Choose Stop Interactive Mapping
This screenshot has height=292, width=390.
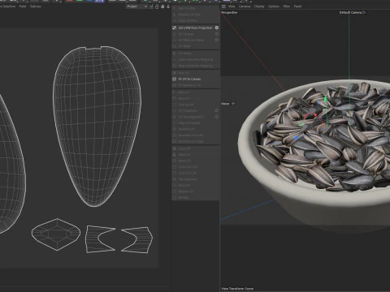(x=195, y=66)
